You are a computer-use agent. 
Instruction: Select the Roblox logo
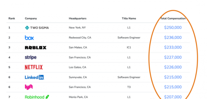click(x=36, y=48)
